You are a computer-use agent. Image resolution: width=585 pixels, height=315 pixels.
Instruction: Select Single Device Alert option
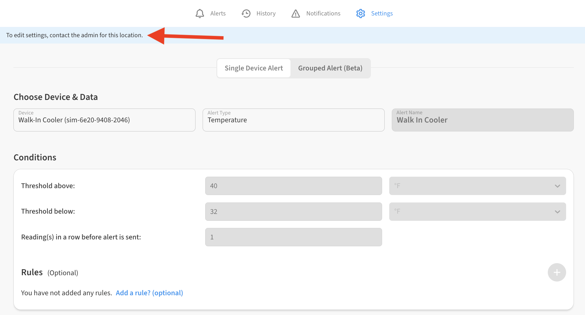(x=254, y=68)
